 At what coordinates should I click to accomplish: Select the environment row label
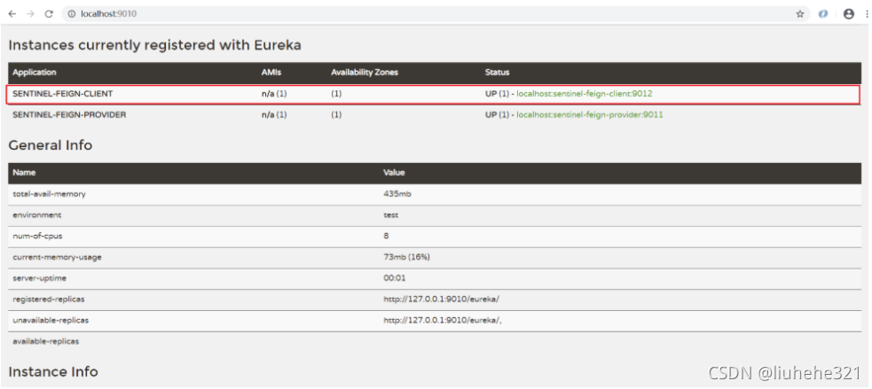click(36, 215)
